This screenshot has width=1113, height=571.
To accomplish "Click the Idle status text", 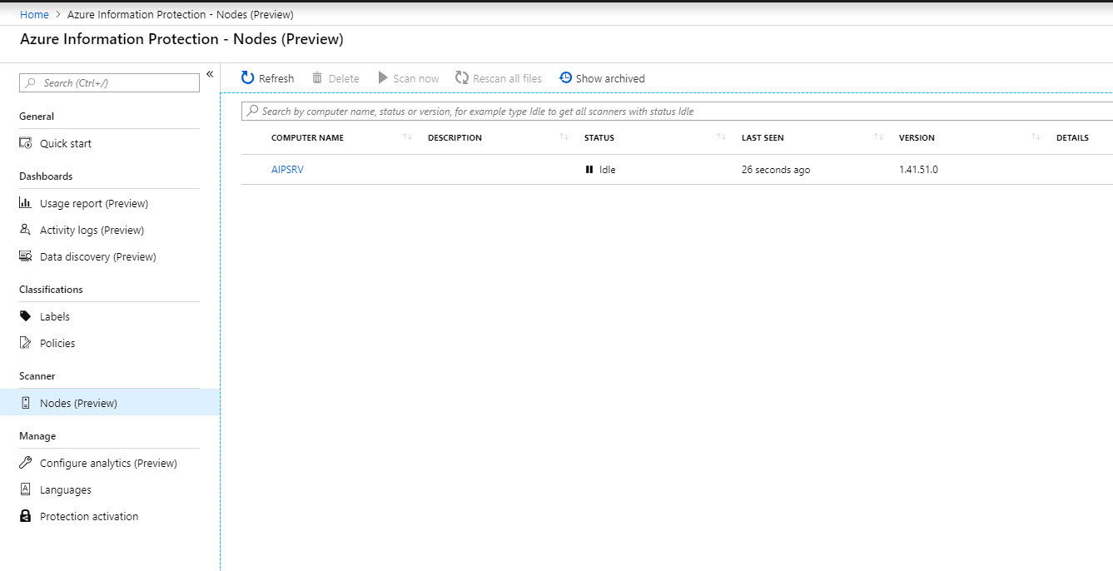I will coord(607,170).
